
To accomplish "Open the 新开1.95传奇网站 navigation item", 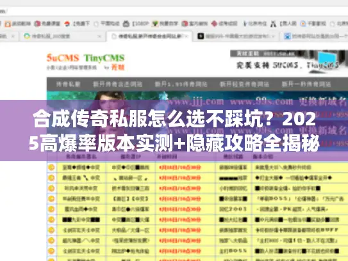I will pyautogui.click(x=181, y=84).
